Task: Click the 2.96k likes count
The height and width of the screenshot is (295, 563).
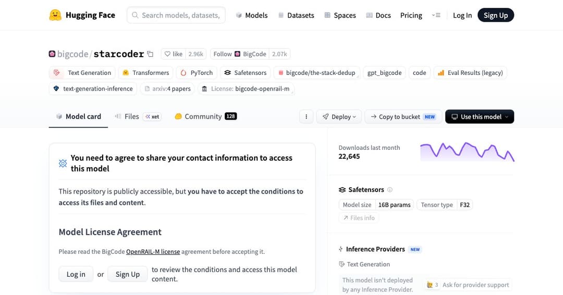Action: (196, 54)
